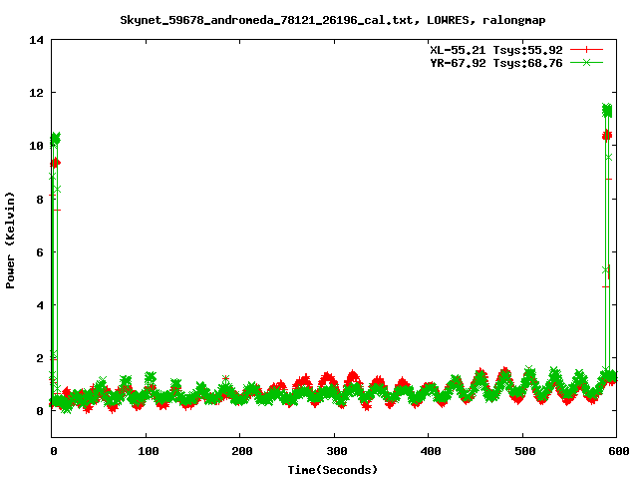Click the x-axis tick label 200
Image resolution: width=638 pixels, height=479 pixels.
click(x=241, y=451)
